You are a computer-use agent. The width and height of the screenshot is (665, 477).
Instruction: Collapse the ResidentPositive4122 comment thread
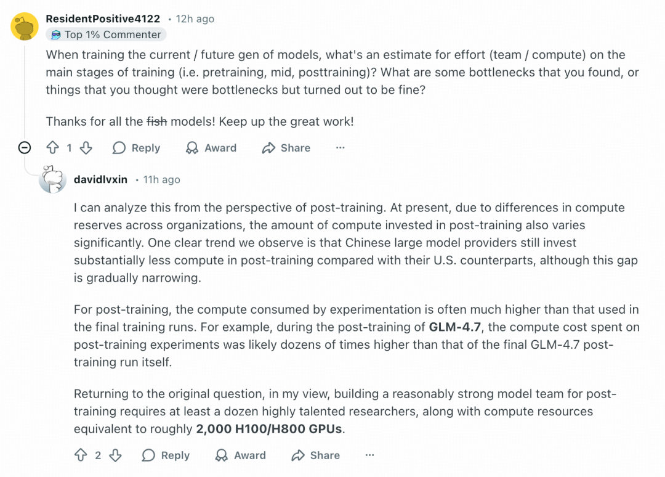click(25, 148)
